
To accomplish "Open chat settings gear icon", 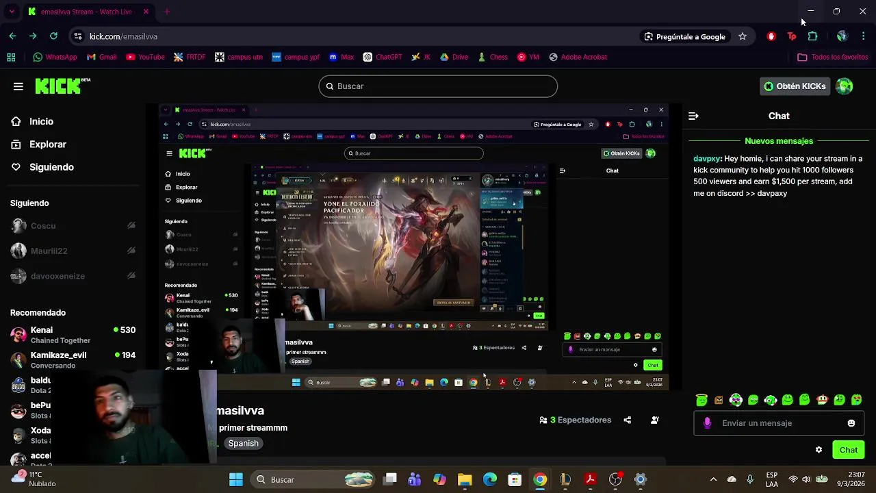I will [x=819, y=450].
